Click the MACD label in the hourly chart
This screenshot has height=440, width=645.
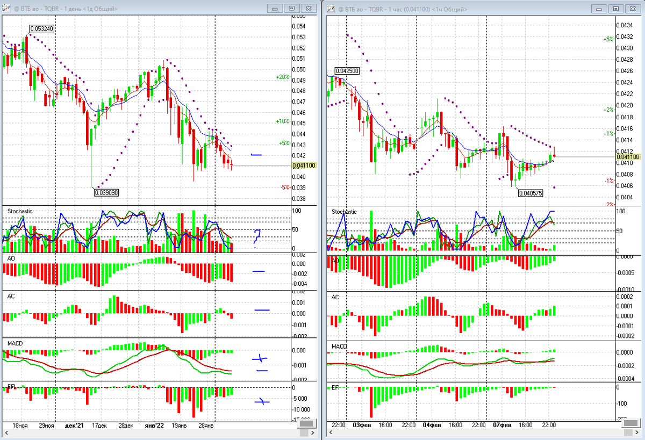pos(339,347)
